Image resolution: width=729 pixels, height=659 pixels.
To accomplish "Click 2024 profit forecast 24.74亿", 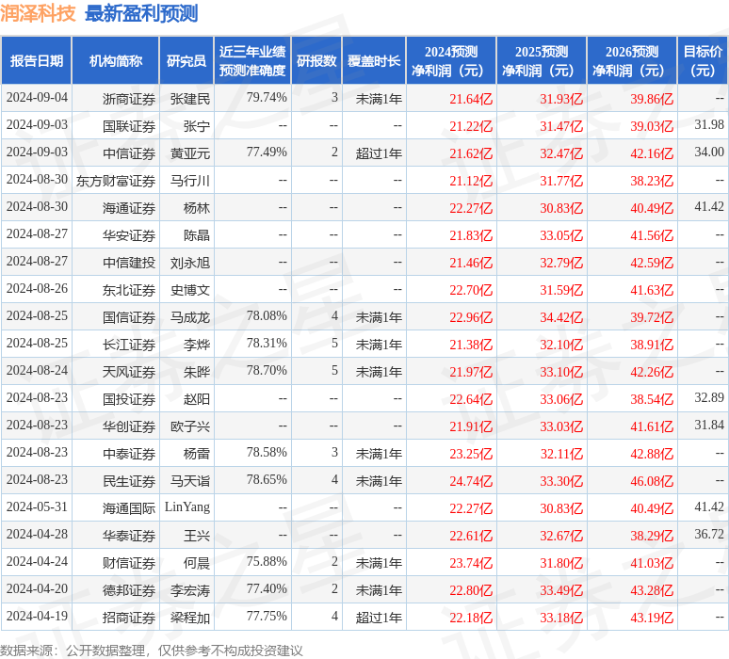I will pyautogui.click(x=471, y=481).
